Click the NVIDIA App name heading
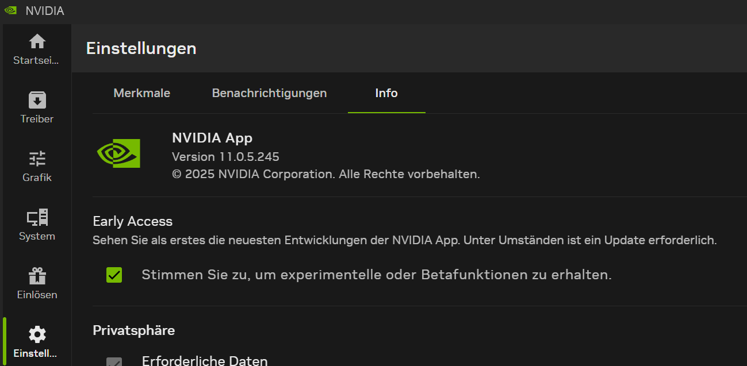 212,138
